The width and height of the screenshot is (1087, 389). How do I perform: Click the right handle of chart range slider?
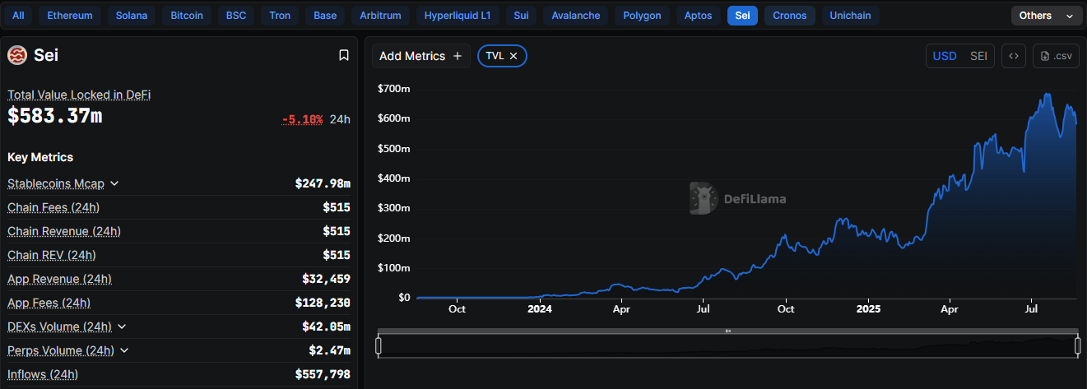click(1077, 346)
